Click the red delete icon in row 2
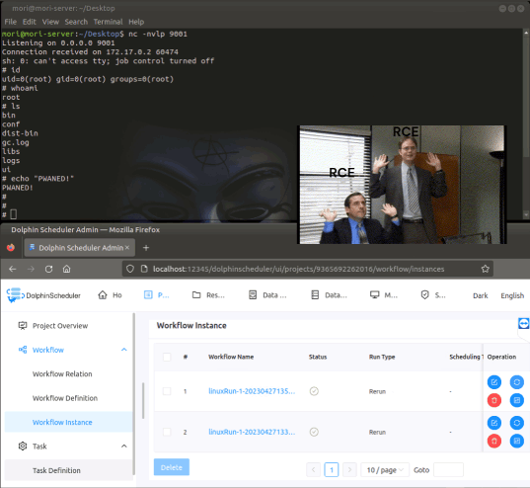Viewport: 530px width, 488px height. (x=494, y=441)
